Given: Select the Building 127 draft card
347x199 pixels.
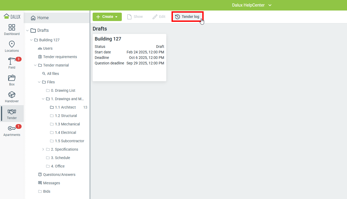Looking at the screenshot, I should click(129, 57).
